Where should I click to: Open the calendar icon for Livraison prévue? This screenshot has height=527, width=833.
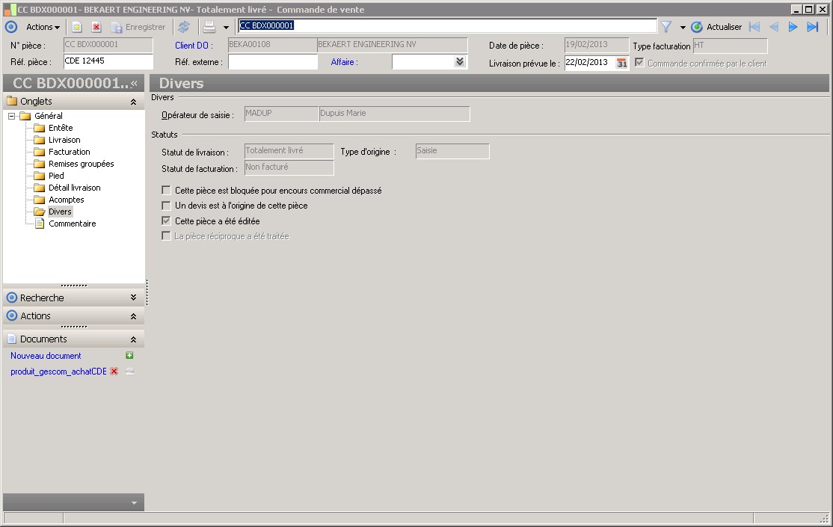[x=621, y=64]
